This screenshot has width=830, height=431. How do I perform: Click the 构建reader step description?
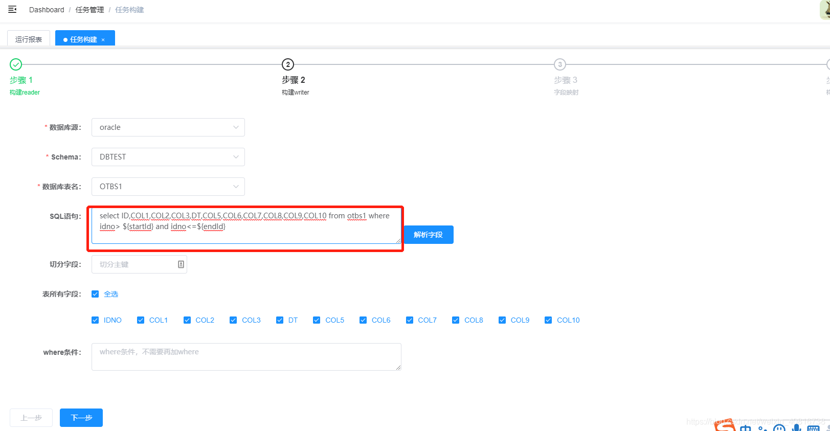pyautogui.click(x=25, y=93)
